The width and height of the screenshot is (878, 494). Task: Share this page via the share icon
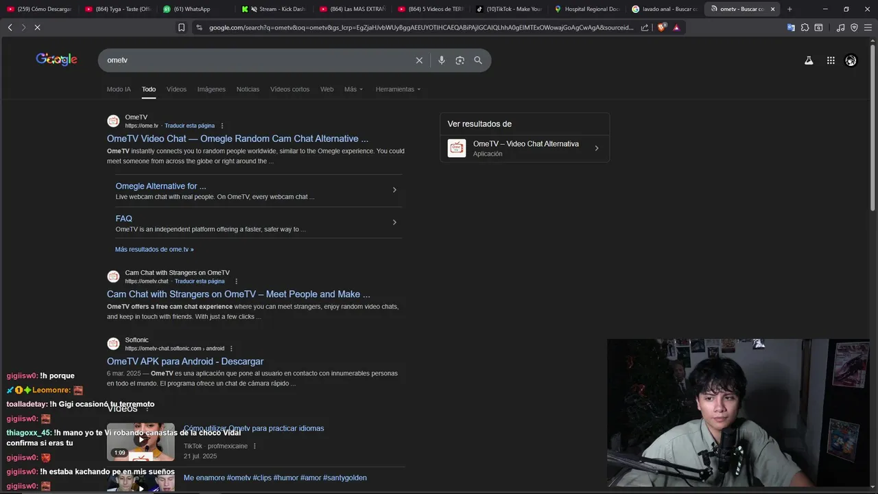tap(645, 27)
